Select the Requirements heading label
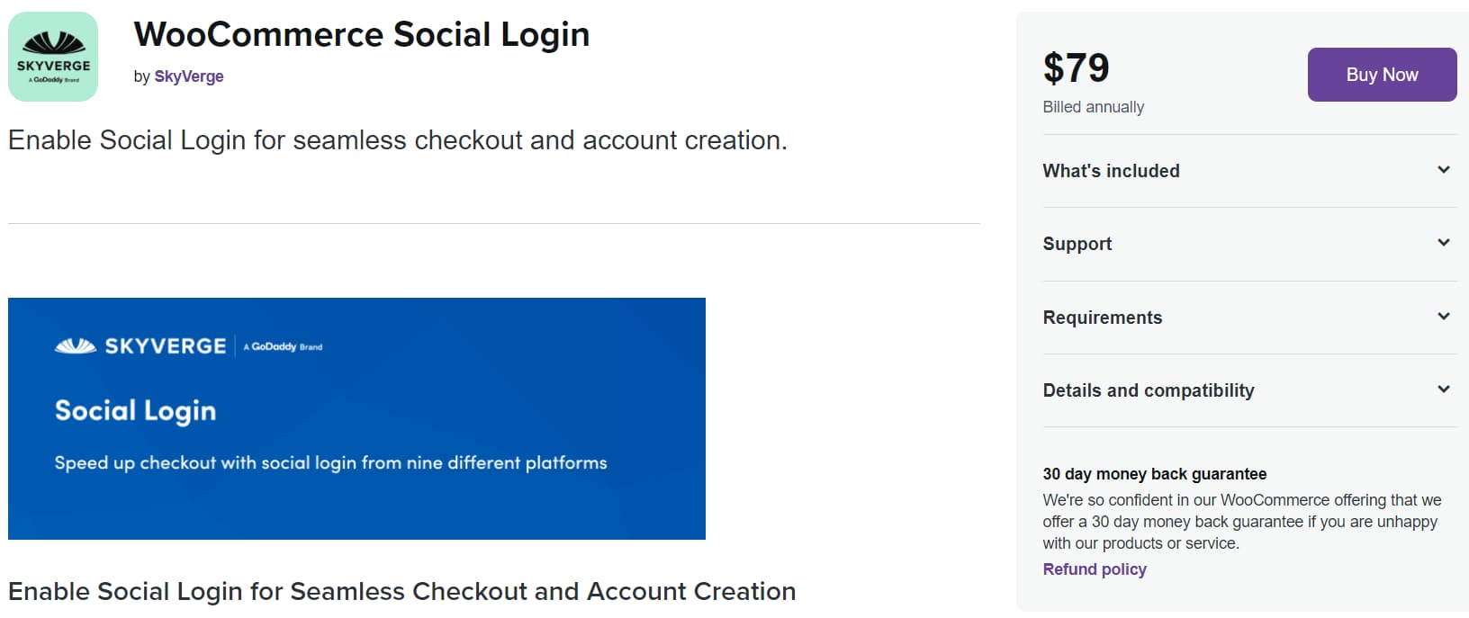 pos(1102,318)
